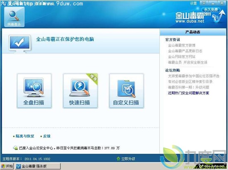The height and width of the screenshot is (170, 228).
Task: Expand the title bar dropdown arrow menu
Action: [204, 3]
